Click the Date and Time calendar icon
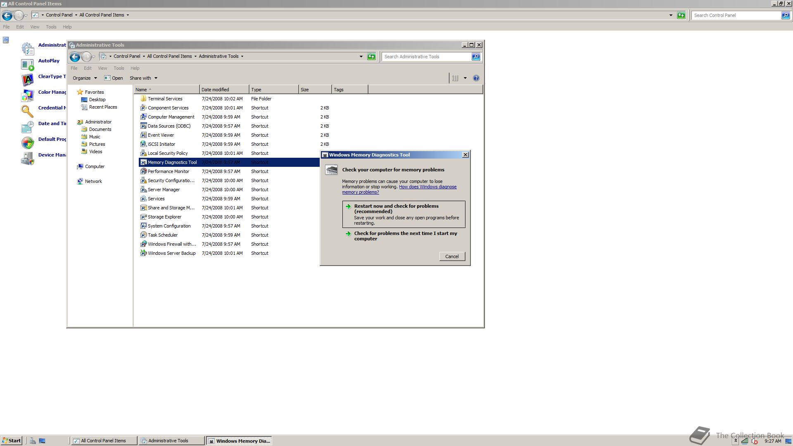The image size is (793, 446). (x=27, y=127)
